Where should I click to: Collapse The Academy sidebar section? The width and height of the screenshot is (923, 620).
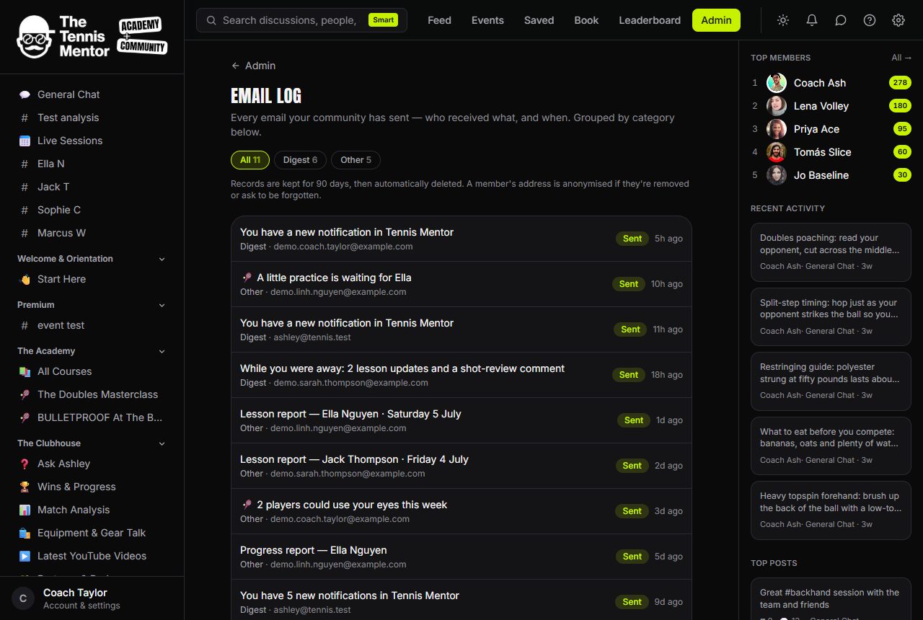tap(162, 351)
